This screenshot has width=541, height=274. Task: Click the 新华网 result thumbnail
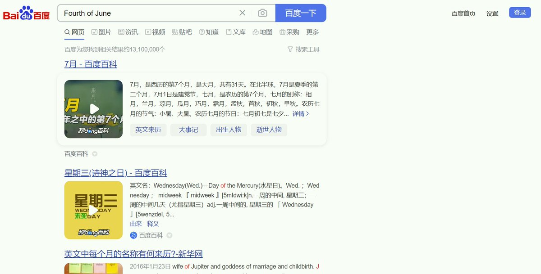tap(93, 268)
